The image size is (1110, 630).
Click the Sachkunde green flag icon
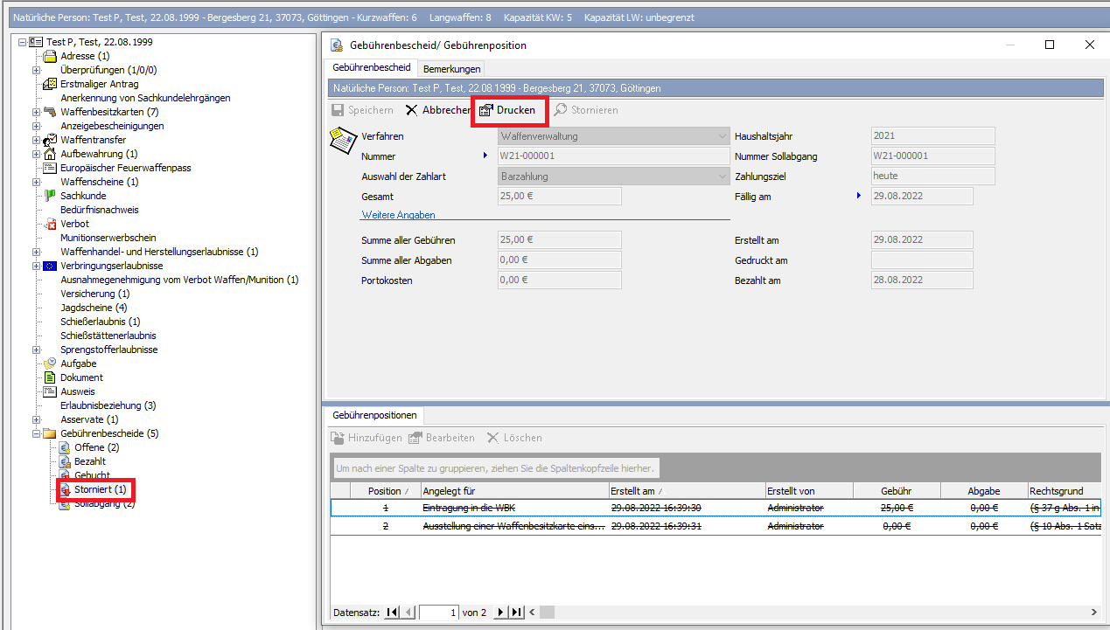50,196
